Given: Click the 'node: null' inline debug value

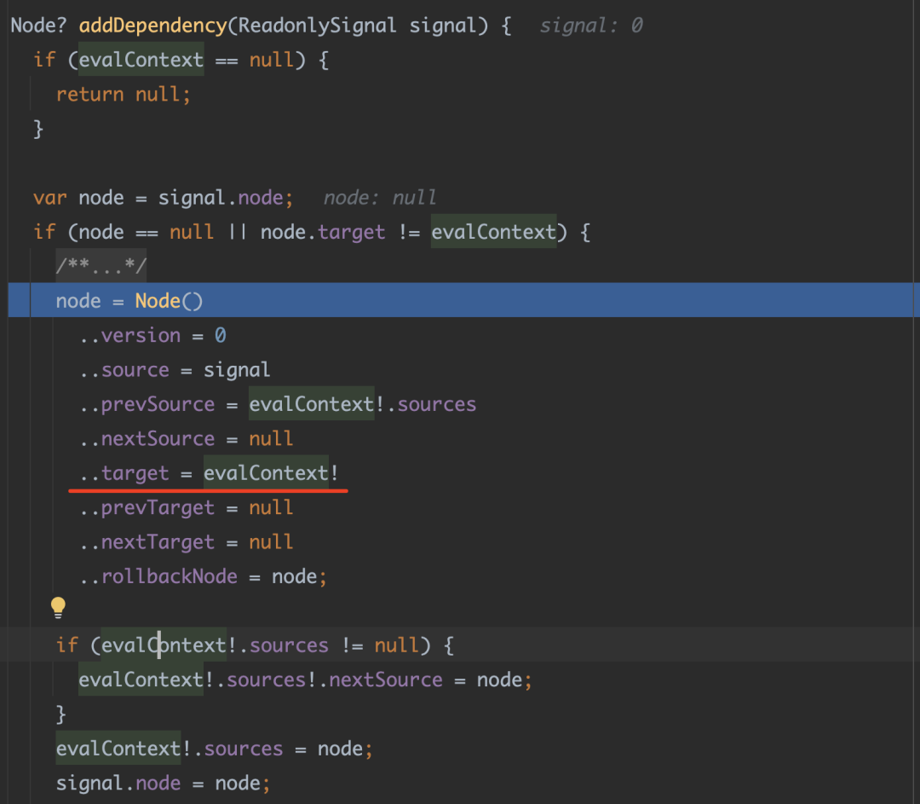Looking at the screenshot, I should [380, 198].
